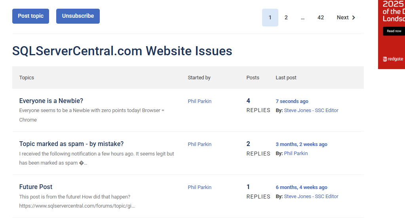Screen dimensions: 405x221
Task: Open 'Topic marked as spam - by mistake?'
Action: coord(71,144)
